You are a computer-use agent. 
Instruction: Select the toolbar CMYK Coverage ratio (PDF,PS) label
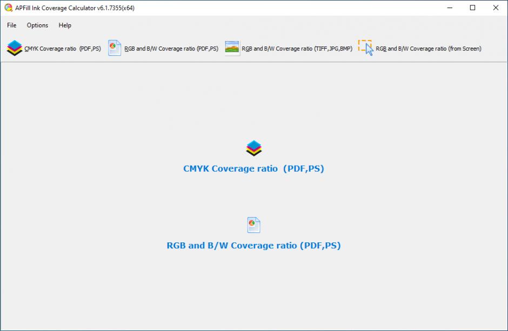coord(63,49)
